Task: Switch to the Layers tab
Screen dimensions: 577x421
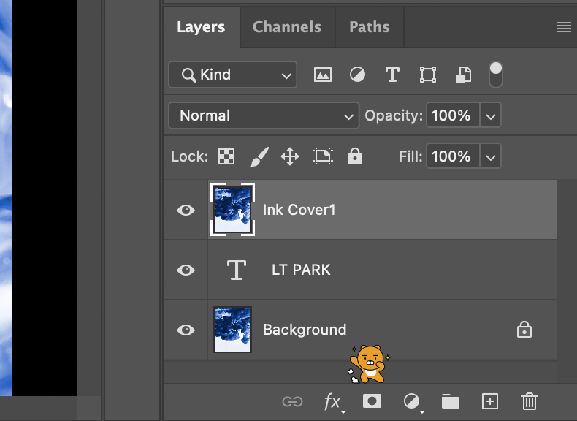Action: 201,27
